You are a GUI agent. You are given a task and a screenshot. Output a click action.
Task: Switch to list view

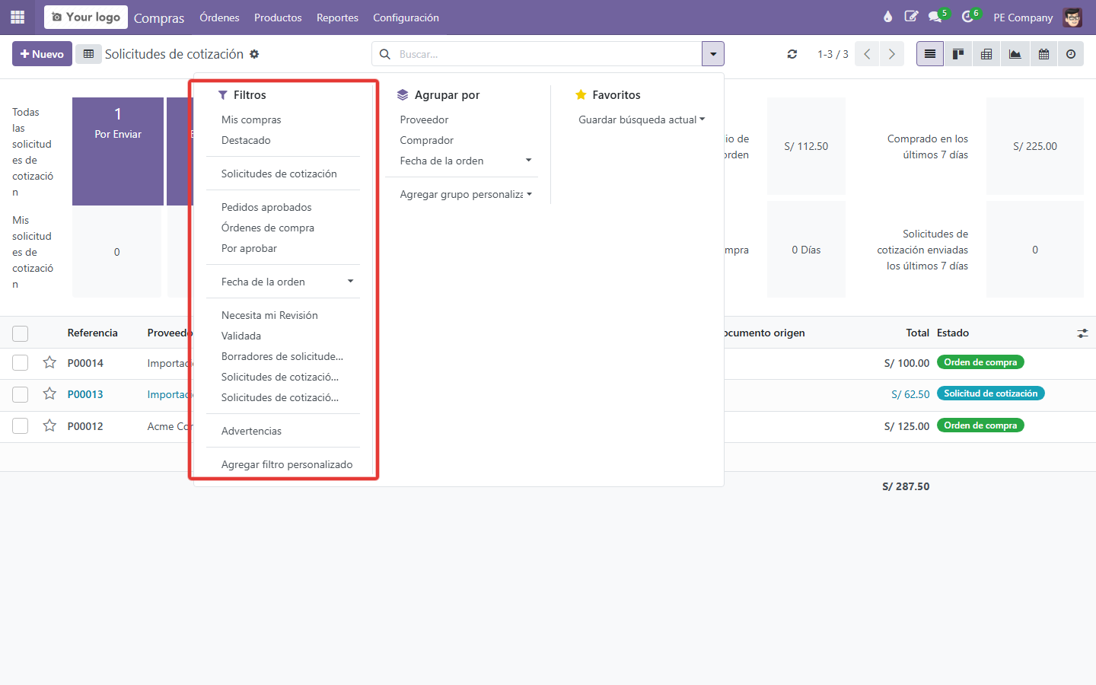click(930, 54)
